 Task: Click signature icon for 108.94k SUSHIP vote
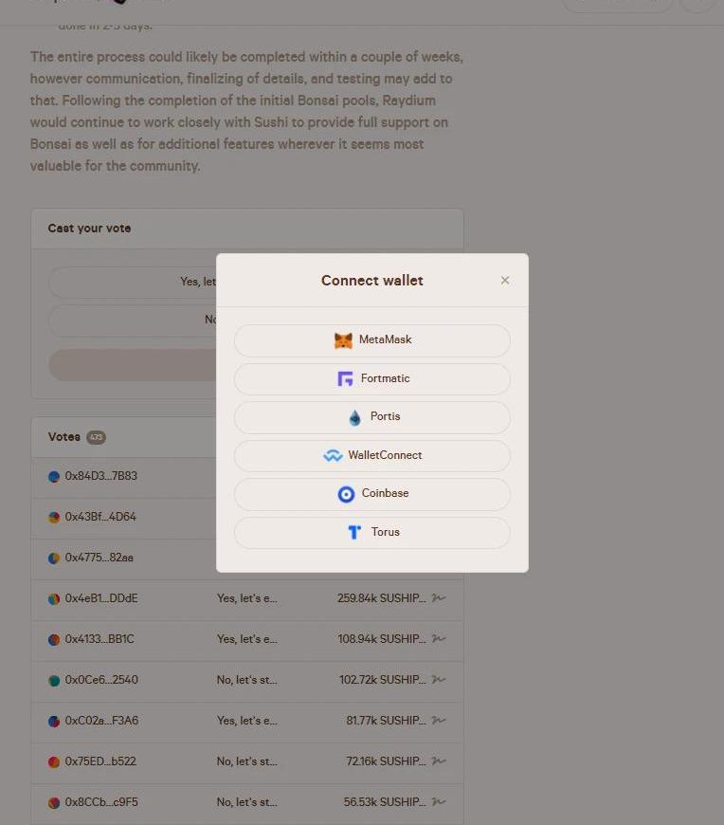tap(439, 639)
